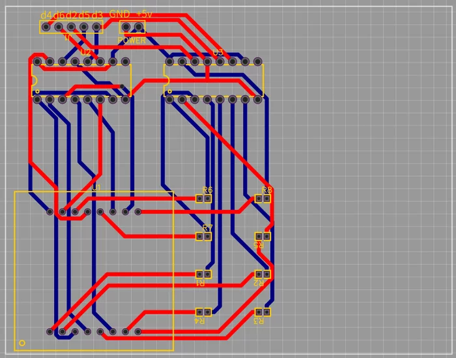Click the mirrored R4 resistor label
Screen dimensions: 456x358
click(199, 321)
